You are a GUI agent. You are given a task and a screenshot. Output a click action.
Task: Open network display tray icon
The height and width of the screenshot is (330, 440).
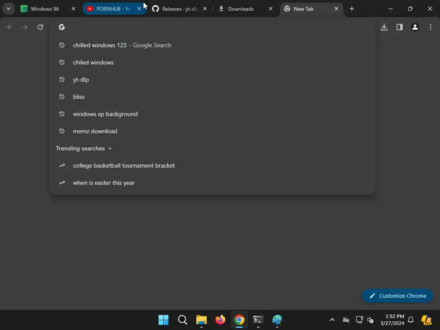(359, 320)
